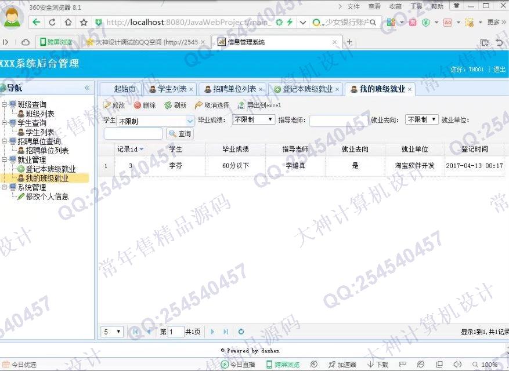Open 登记本班级就业 in navigation tree
509x371 pixels.
(x=50, y=169)
